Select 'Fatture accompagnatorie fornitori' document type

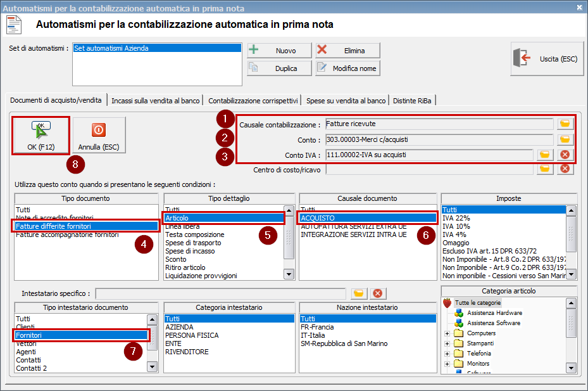point(87,234)
